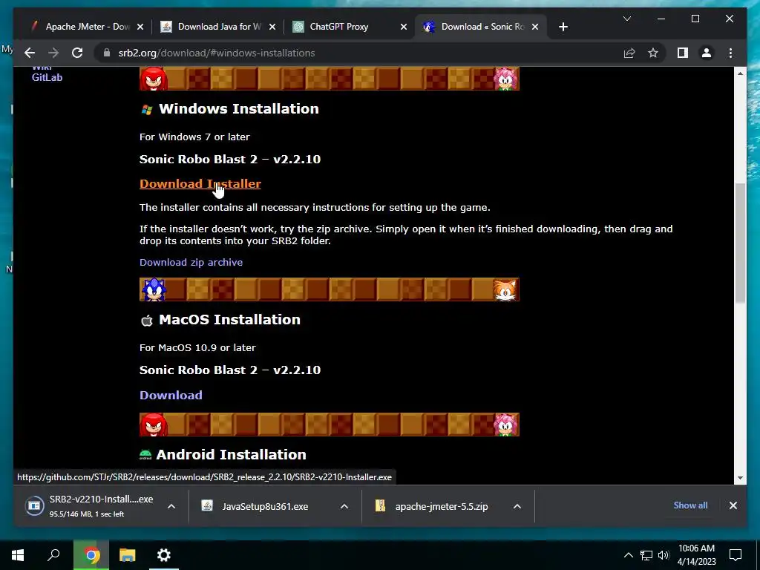Close the Download Java tab

pyautogui.click(x=272, y=27)
